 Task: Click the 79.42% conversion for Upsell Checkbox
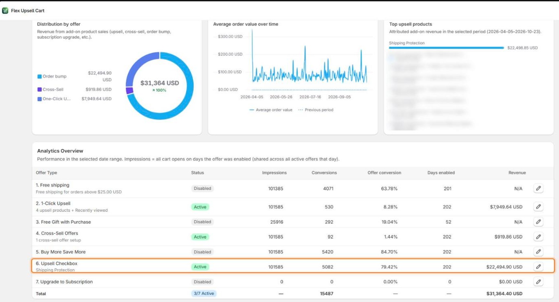389,267
